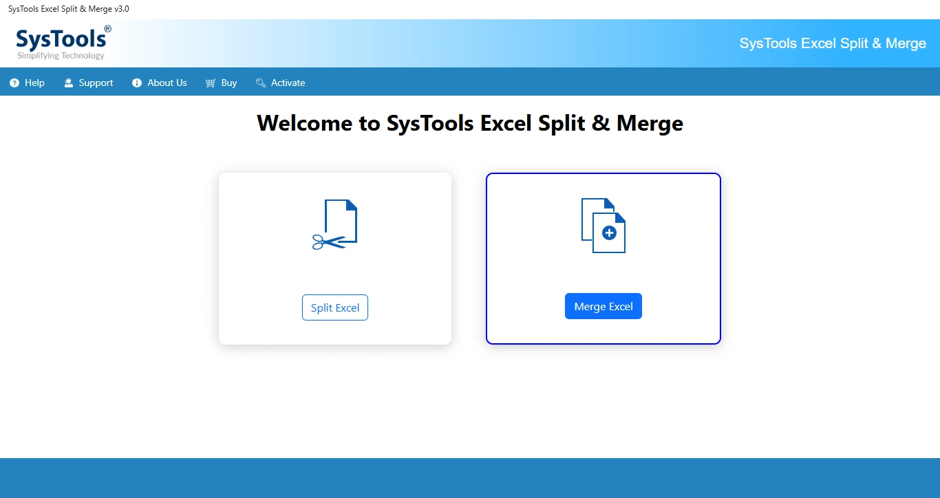Image resolution: width=940 pixels, height=498 pixels.
Task: Open the Support menu
Action: click(94, 83)
